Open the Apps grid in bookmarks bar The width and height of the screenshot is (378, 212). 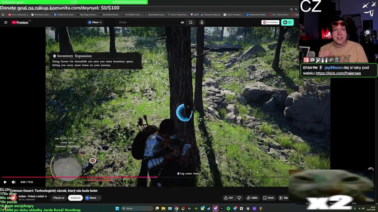click(3, 15)
